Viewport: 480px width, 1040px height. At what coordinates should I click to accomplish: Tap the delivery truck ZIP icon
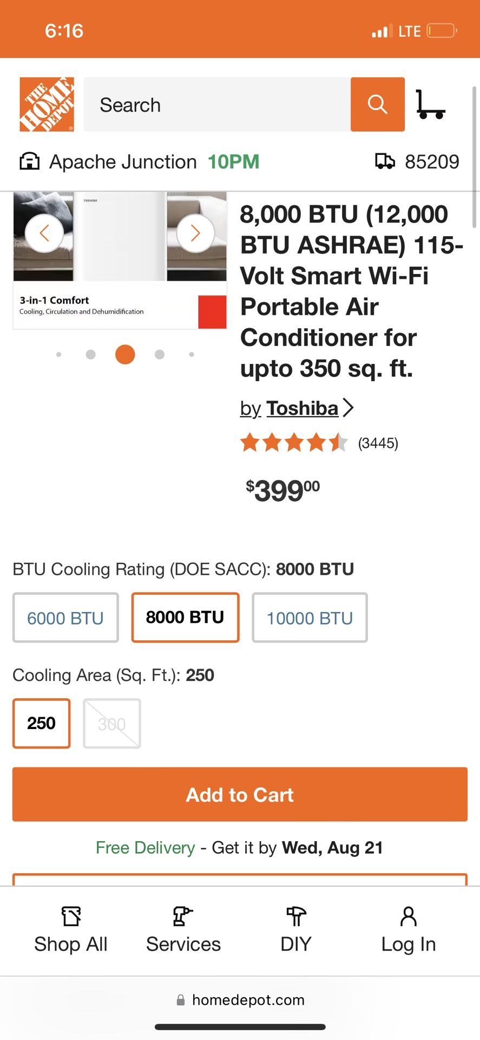coord(385,161)
